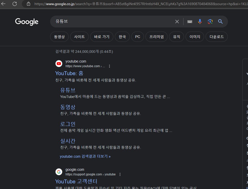The height and width of the screenshot is (189, 248).
Task: Open the 실시간 sitelink
Action: (x=68, y=141)
